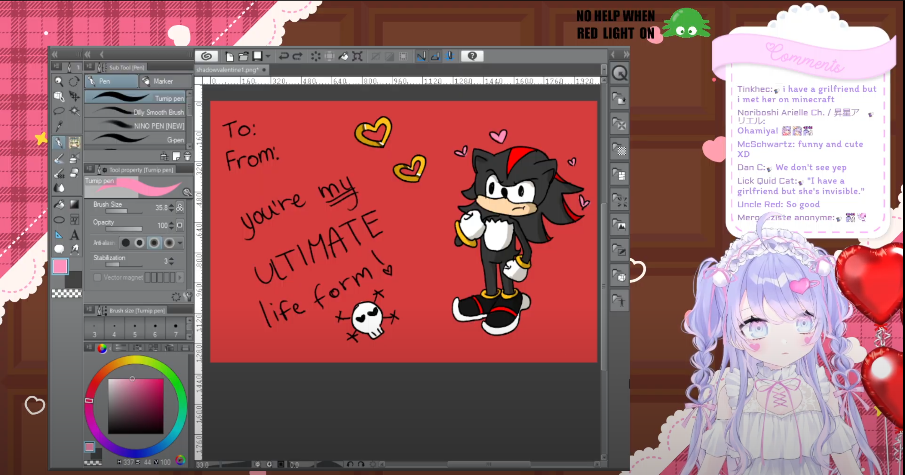Enable the Vector magnet checkbox
Screen dimensions: 905x475
pyautogui.click(x=97, y=277)
